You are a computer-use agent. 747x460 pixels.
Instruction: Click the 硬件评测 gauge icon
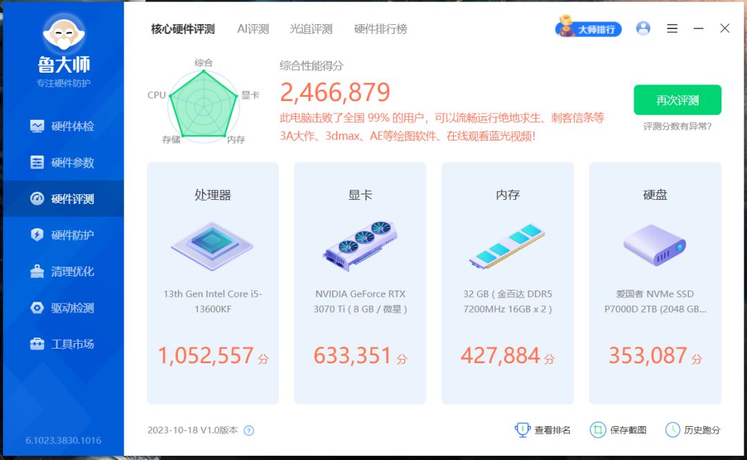point(37,199)
